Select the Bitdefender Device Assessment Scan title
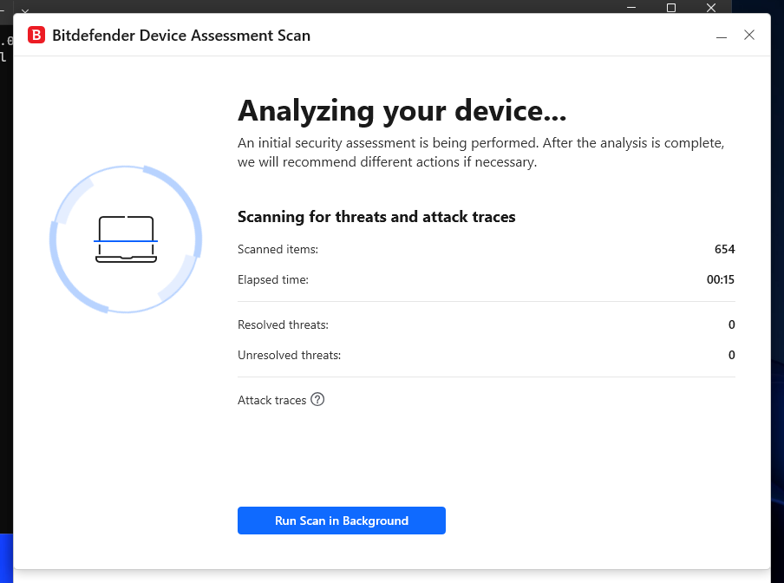The height and width of the screenshot is (583, 784). tap(182, 36)
